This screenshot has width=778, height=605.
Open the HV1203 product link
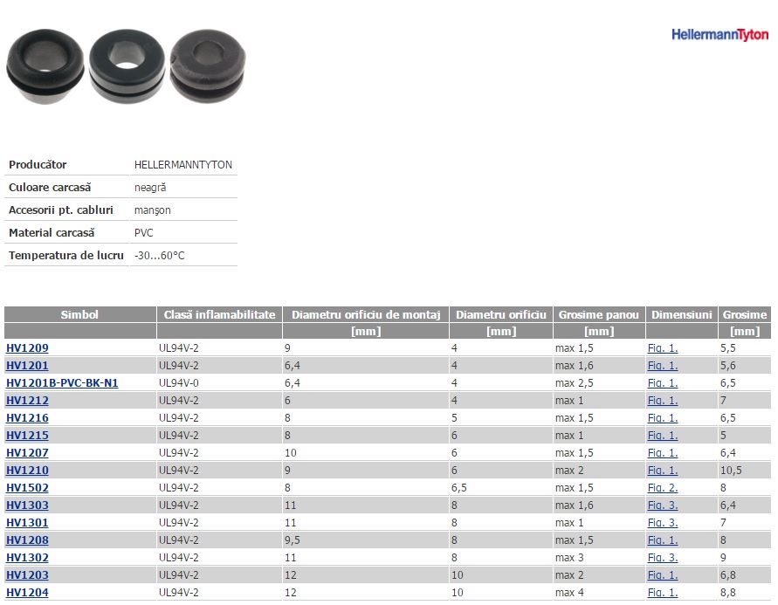coord(27,575)
